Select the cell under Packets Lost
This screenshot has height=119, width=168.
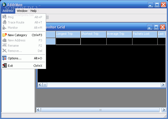coord(145,41)
